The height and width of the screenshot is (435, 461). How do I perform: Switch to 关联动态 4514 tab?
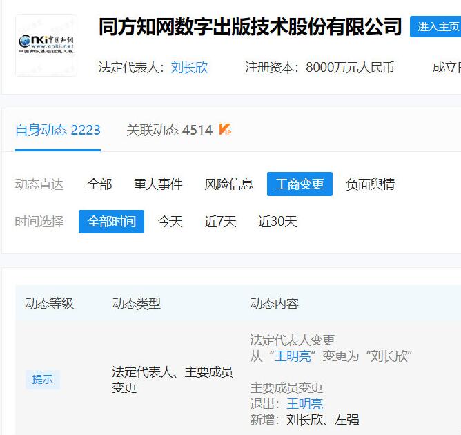pos(169,130)
